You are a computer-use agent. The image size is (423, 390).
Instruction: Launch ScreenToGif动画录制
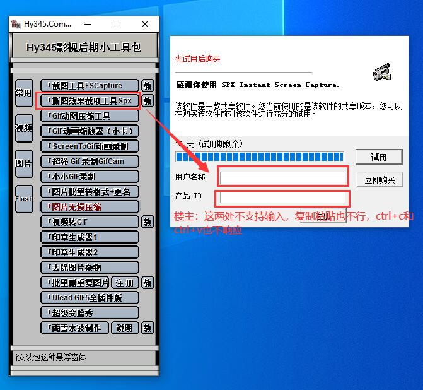[90, 146]
